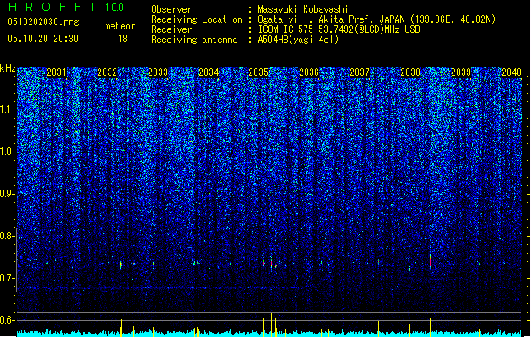Click the 0.6 kHz axis label

point(8,320)
